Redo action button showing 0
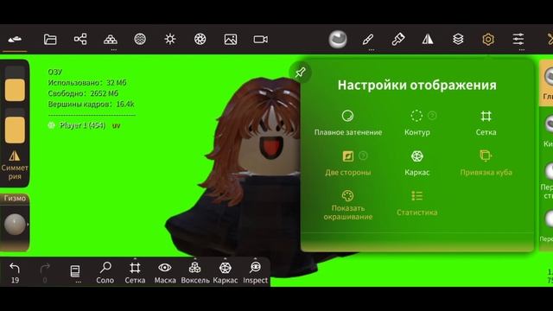 pos(45,273)
